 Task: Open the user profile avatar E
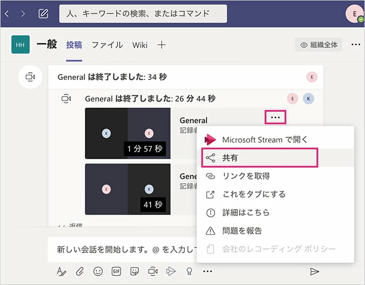tap(355, 14)
